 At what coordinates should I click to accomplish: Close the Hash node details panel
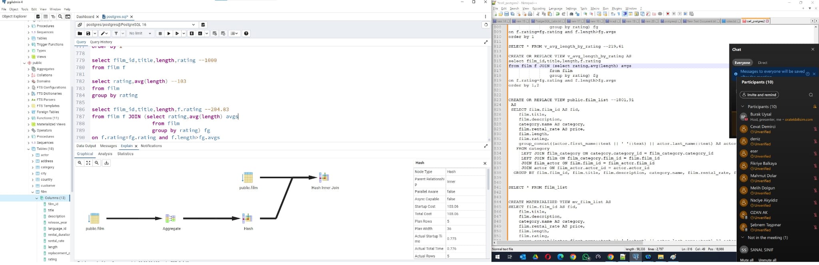coord(485,163)
